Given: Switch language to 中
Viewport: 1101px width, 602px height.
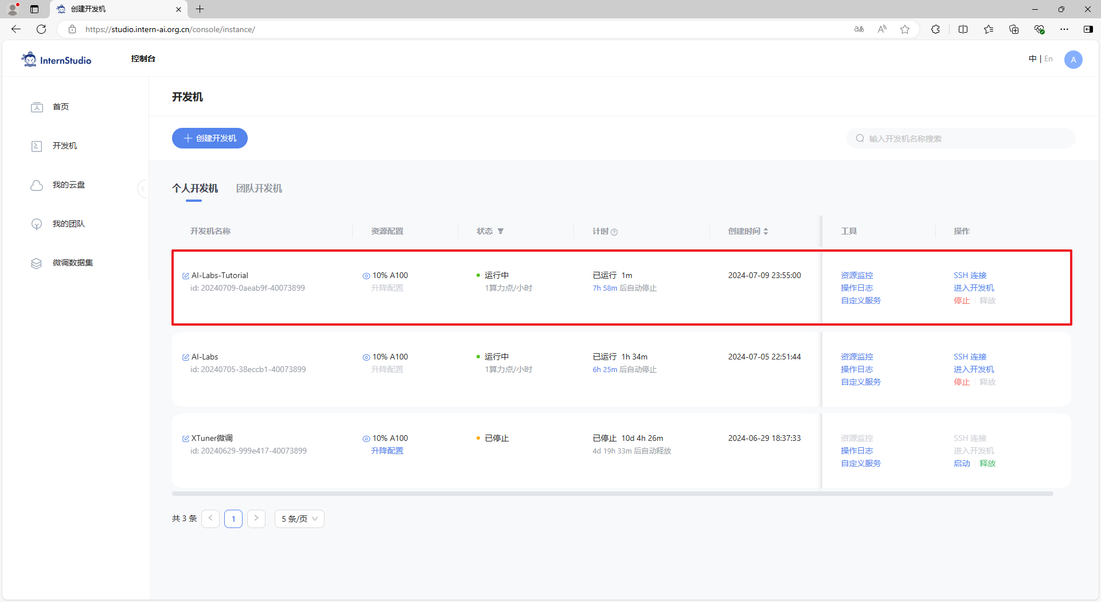Looking at the screenshot, I should [x=1033, y=58].
